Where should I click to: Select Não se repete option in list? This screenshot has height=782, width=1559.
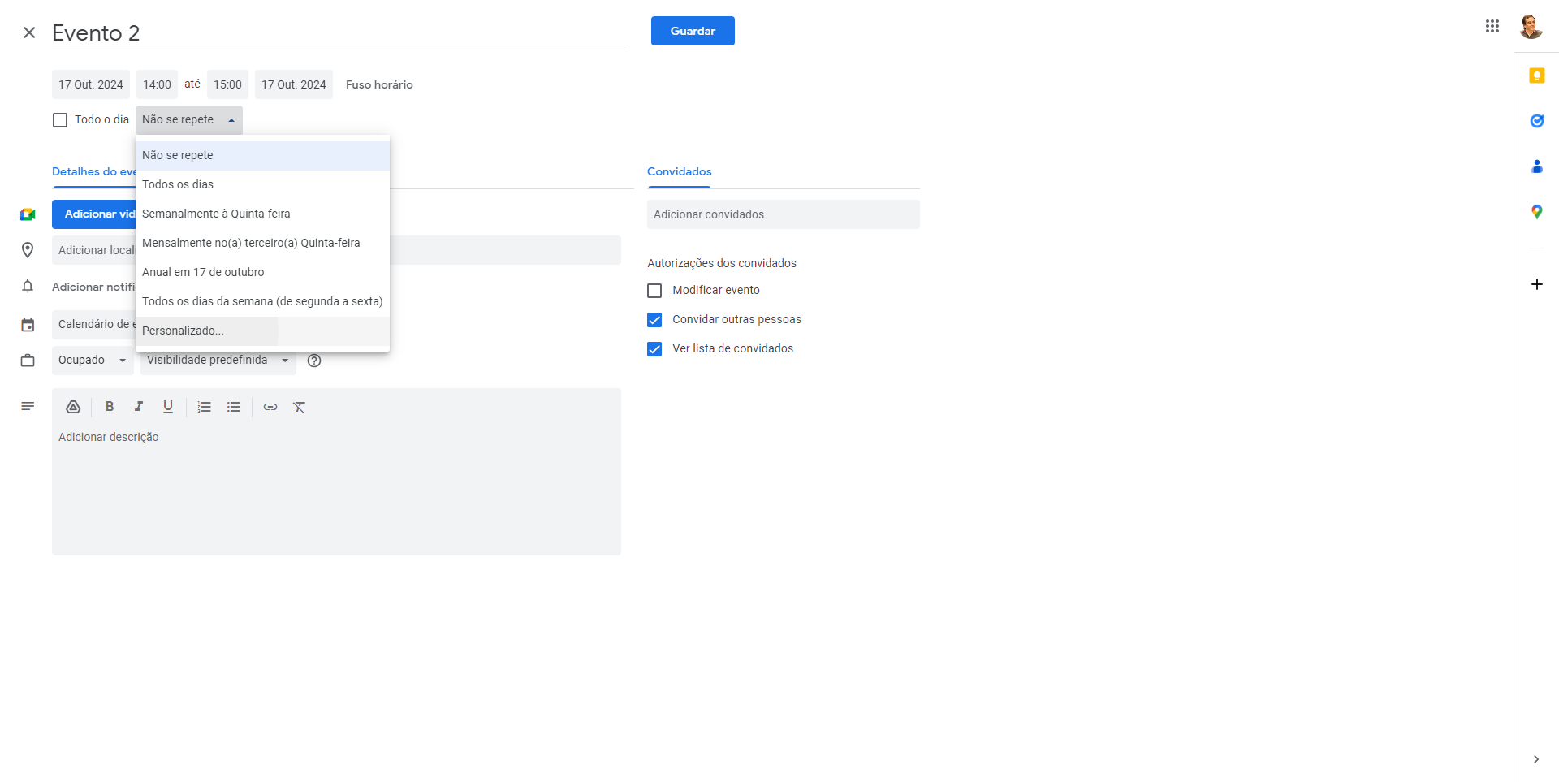click(262, 155)
